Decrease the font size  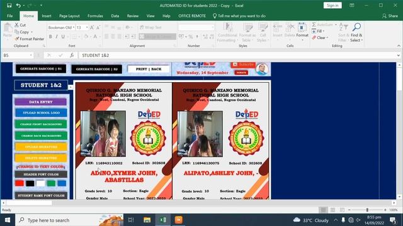coord(98,28)
